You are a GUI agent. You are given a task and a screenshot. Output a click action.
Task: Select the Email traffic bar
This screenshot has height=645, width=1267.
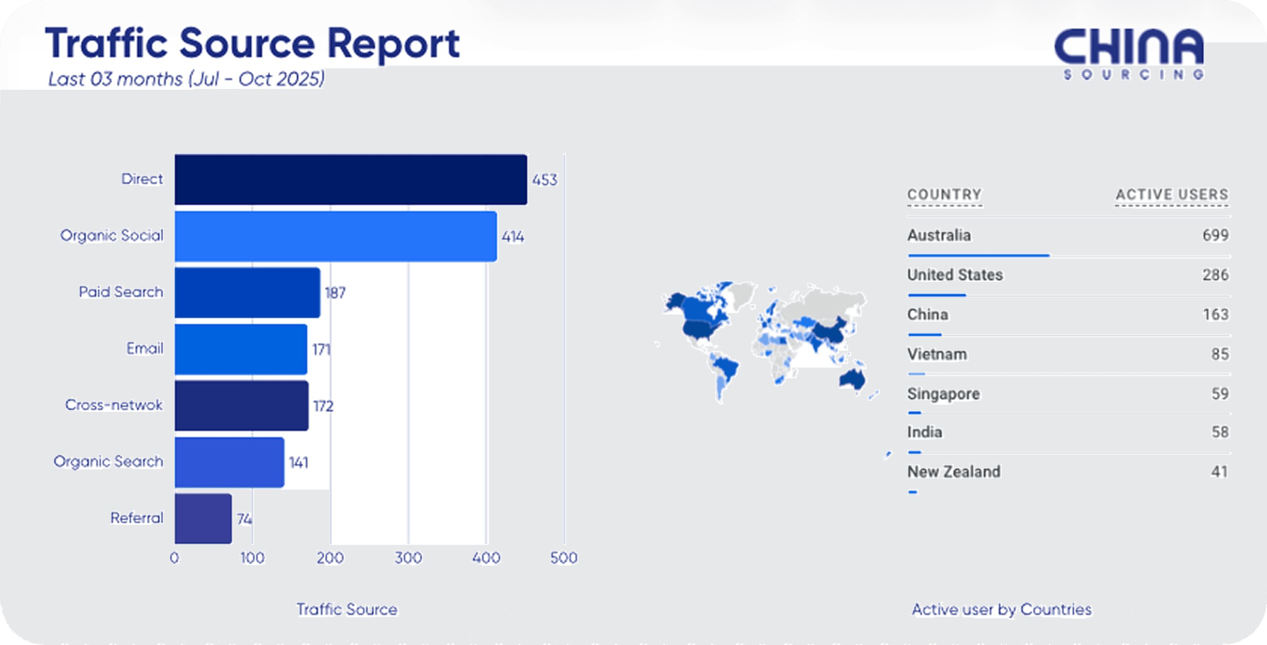point(240,349)
